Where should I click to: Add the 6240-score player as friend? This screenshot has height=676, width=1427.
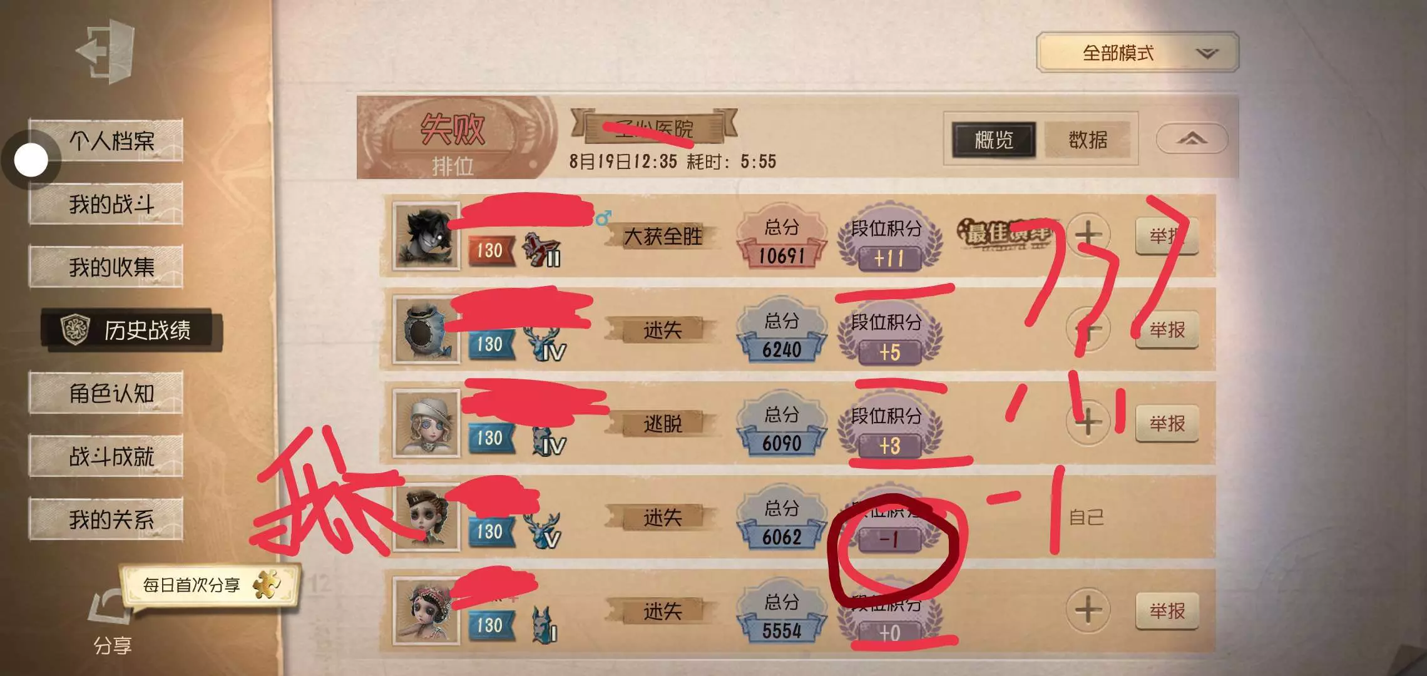coord(1088,329)
